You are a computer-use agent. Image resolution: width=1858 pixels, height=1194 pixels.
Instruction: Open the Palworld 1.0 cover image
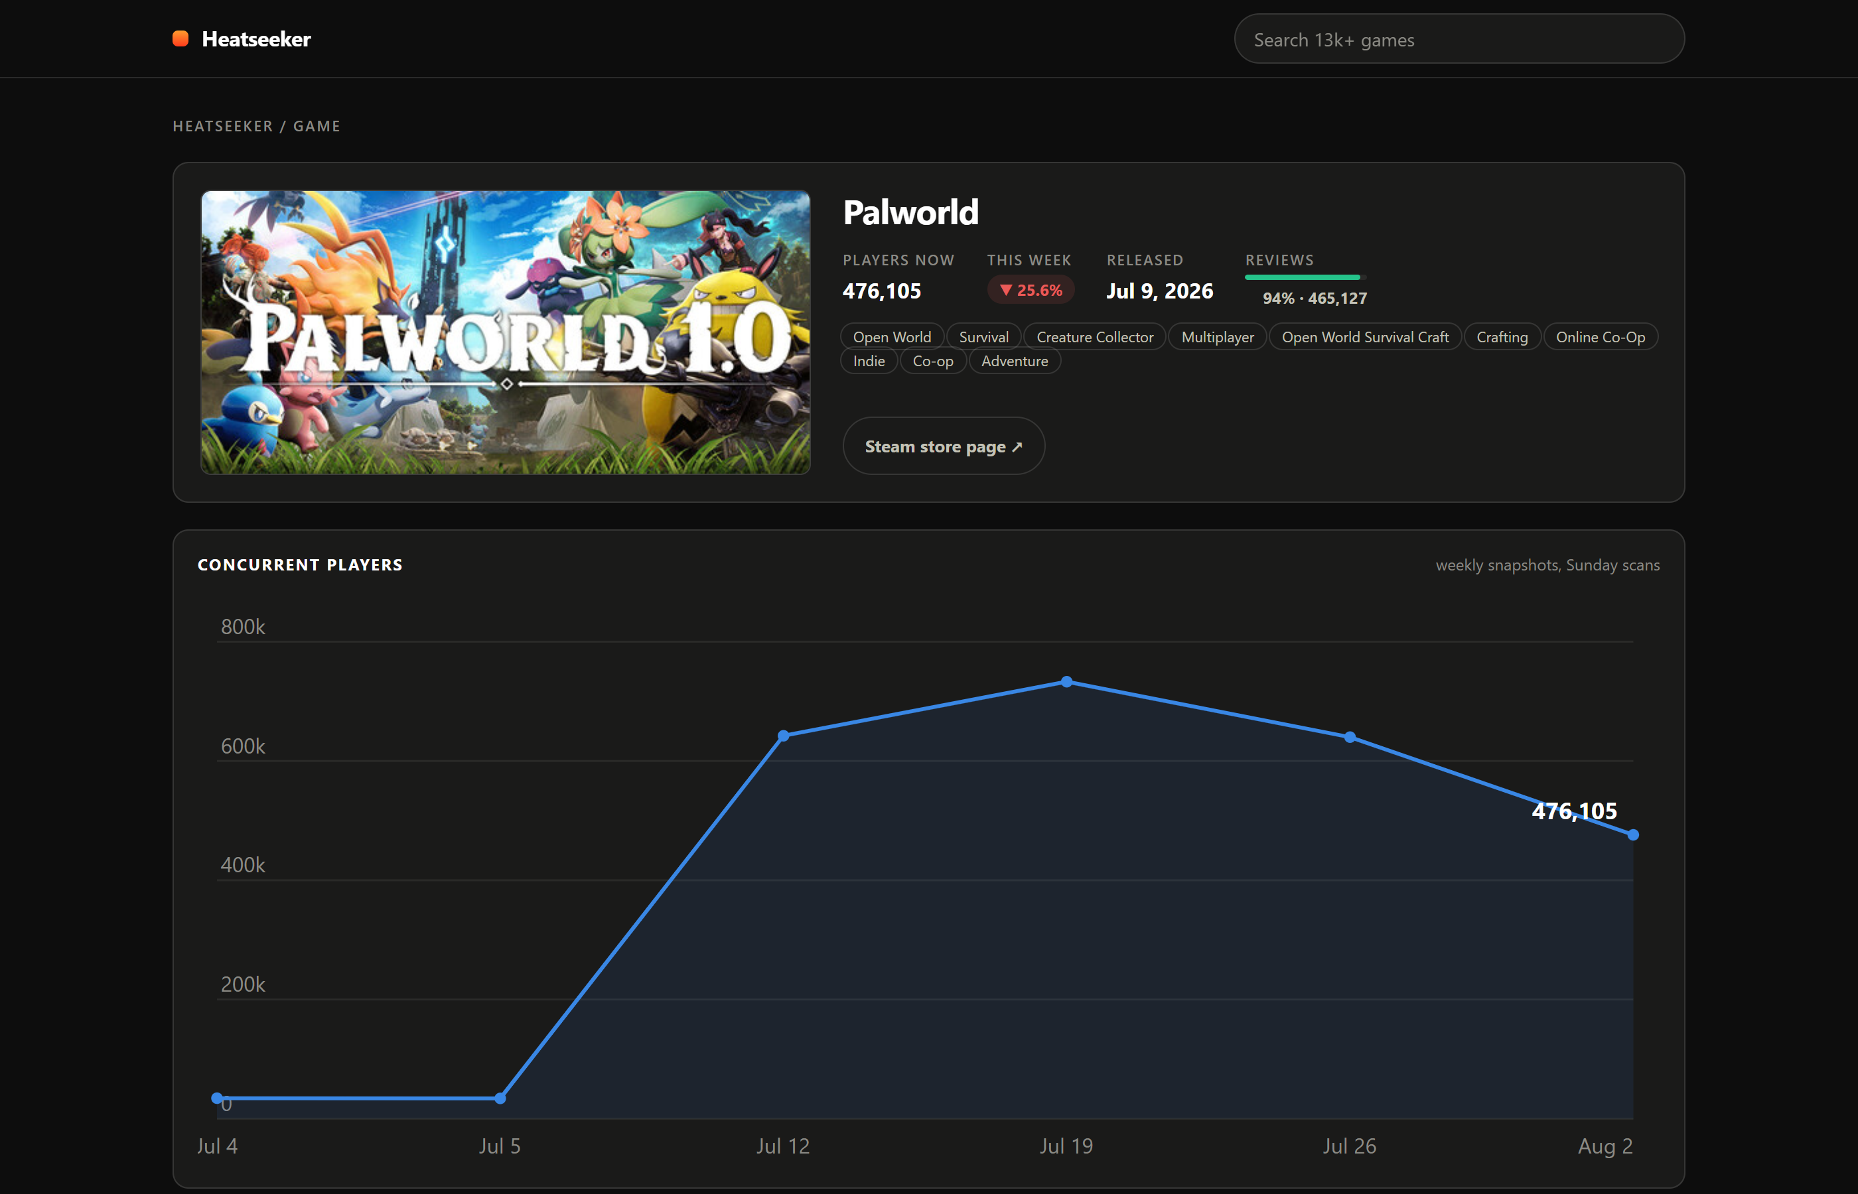pyautogui.click(x=506, y=332)
